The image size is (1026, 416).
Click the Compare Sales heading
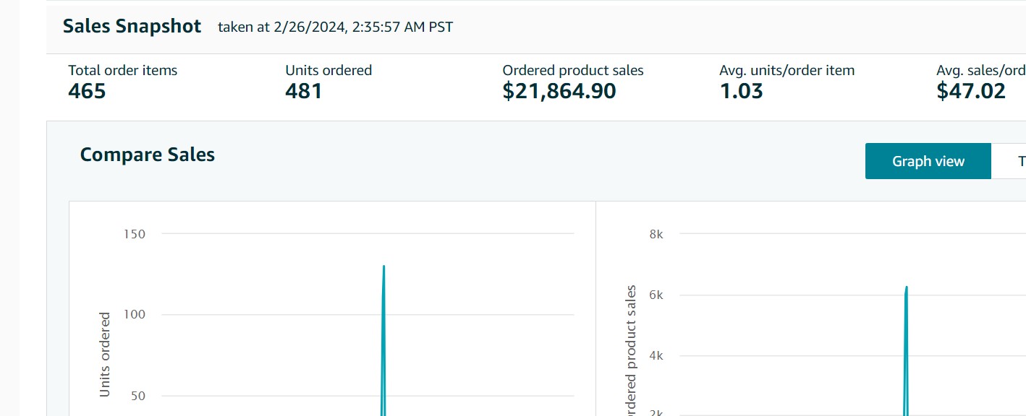tap(148, 155)
